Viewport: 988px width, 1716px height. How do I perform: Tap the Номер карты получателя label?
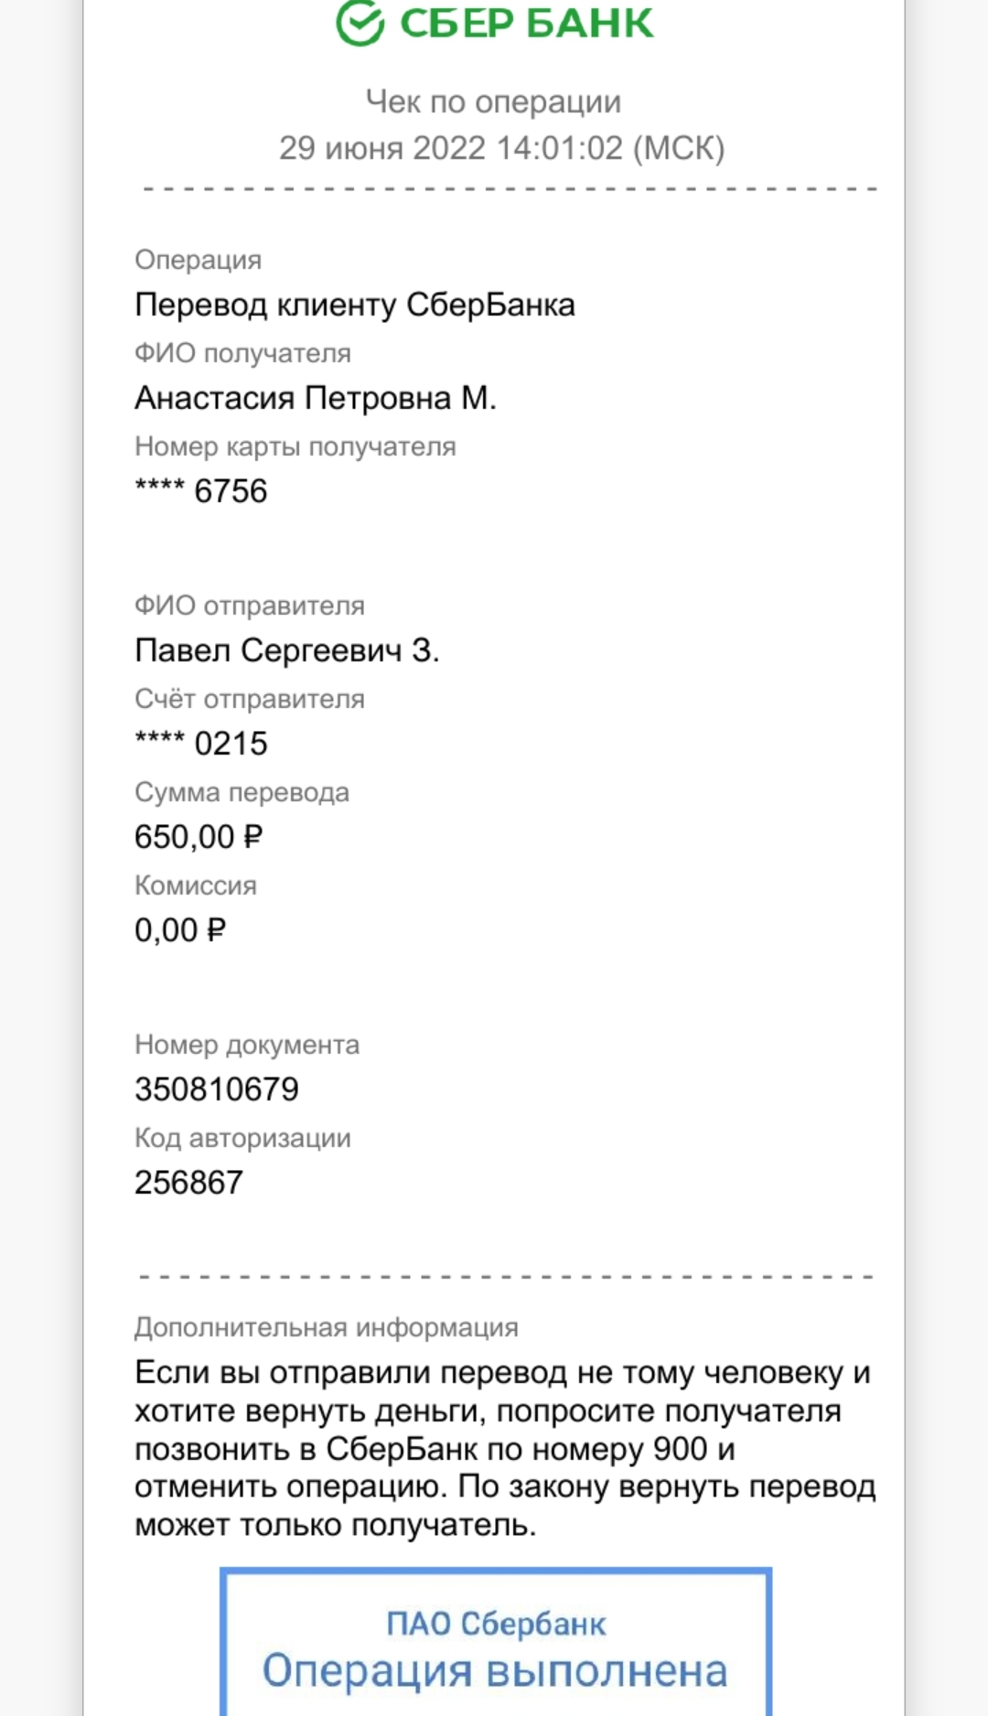pos(295,446)
